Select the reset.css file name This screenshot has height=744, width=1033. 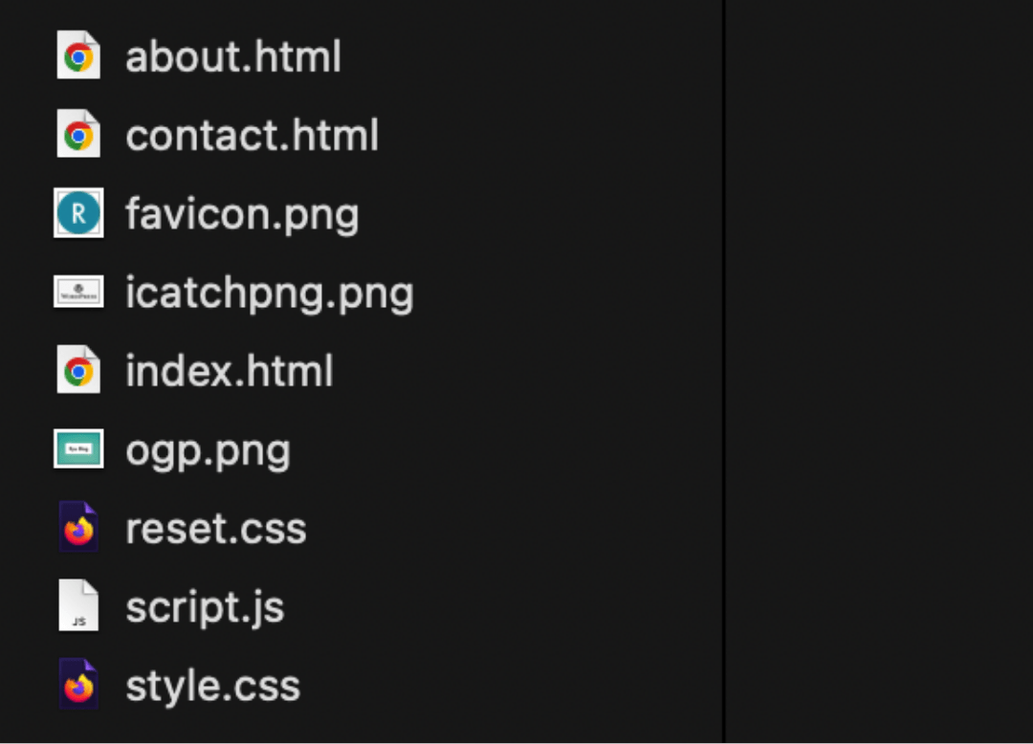coord(216,530)
